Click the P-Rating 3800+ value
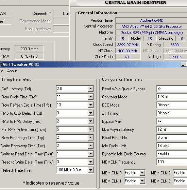 (x=175, y=45)
